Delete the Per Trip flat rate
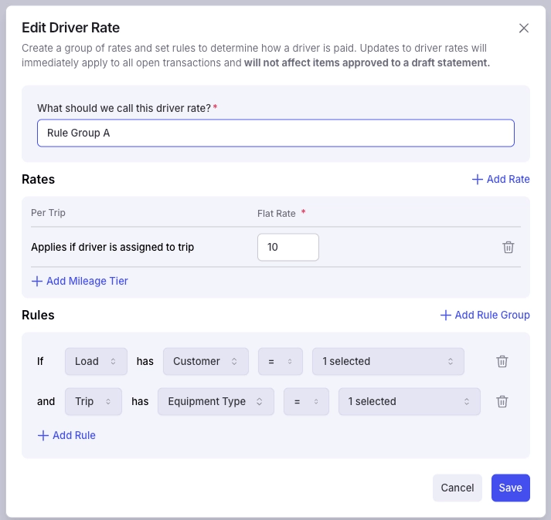This screenshot has height=520, width=551. click(x=508, y=247)
